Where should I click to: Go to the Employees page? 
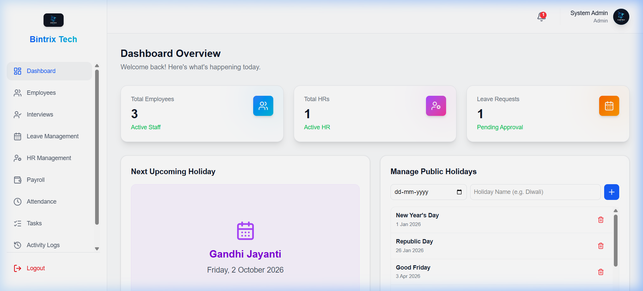49,93
